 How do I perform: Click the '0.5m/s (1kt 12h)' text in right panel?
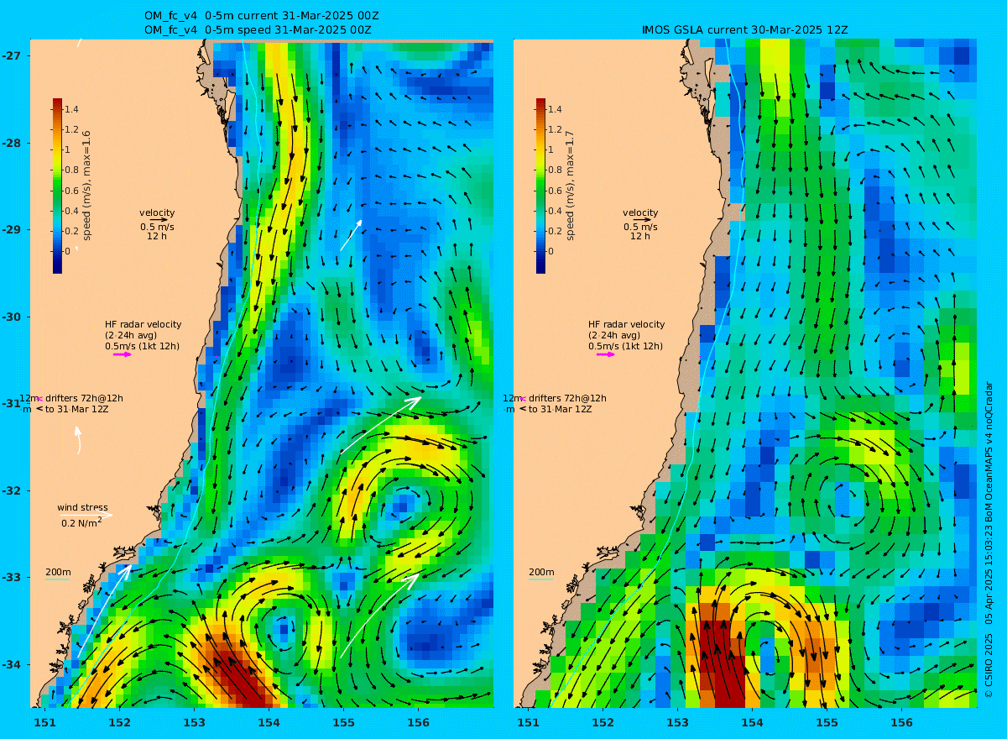point(625,346)
